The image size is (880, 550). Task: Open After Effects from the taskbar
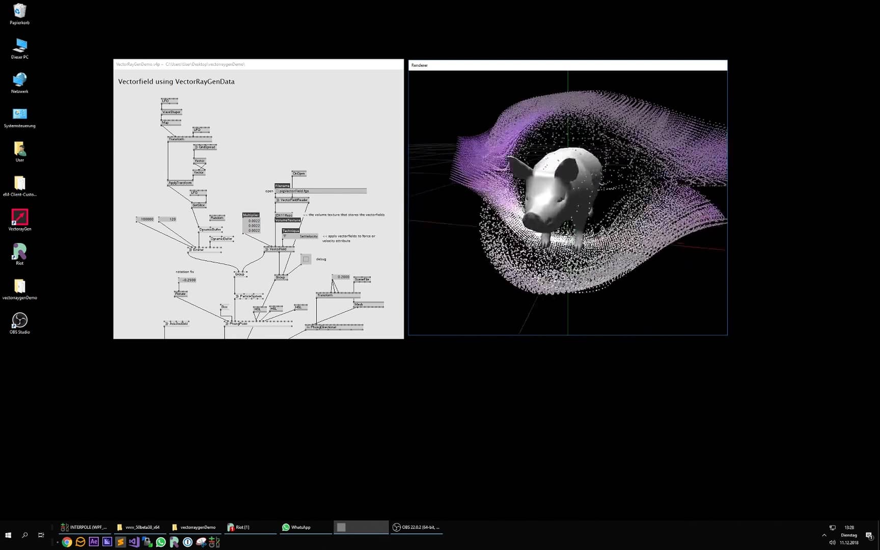[x=94, y=542]
